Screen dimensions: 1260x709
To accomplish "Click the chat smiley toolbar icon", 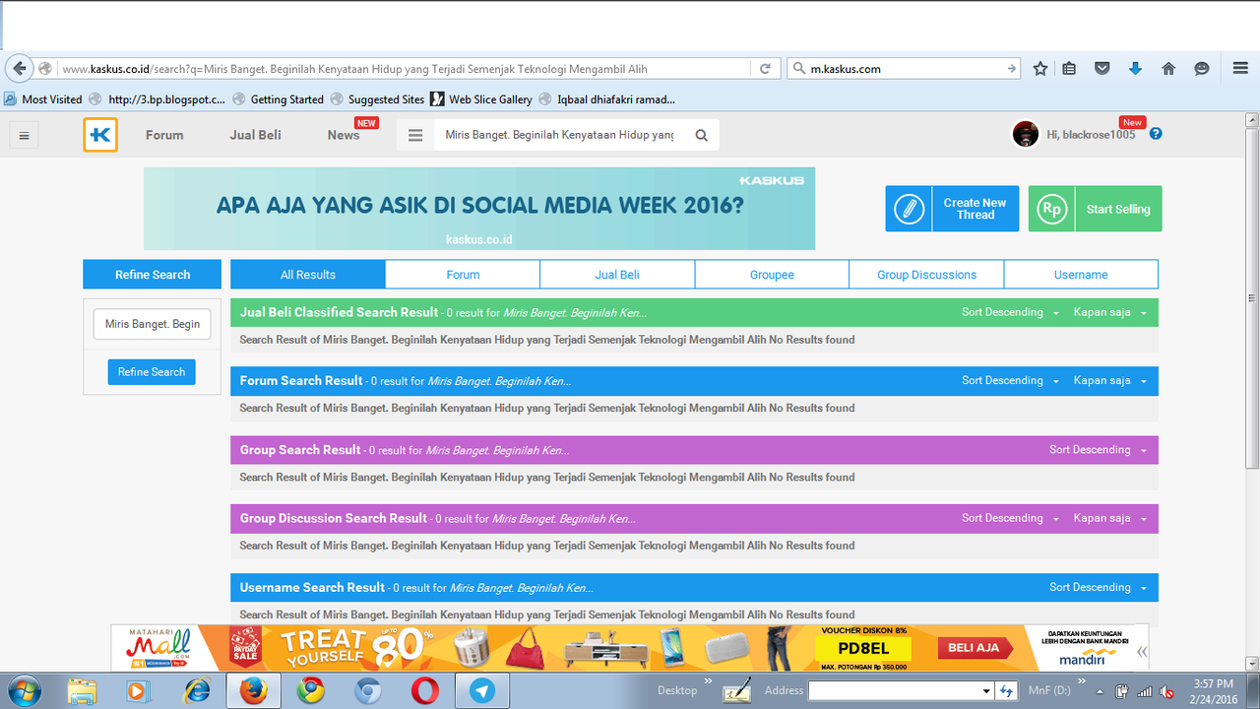I will click(x=1202, y=69).
